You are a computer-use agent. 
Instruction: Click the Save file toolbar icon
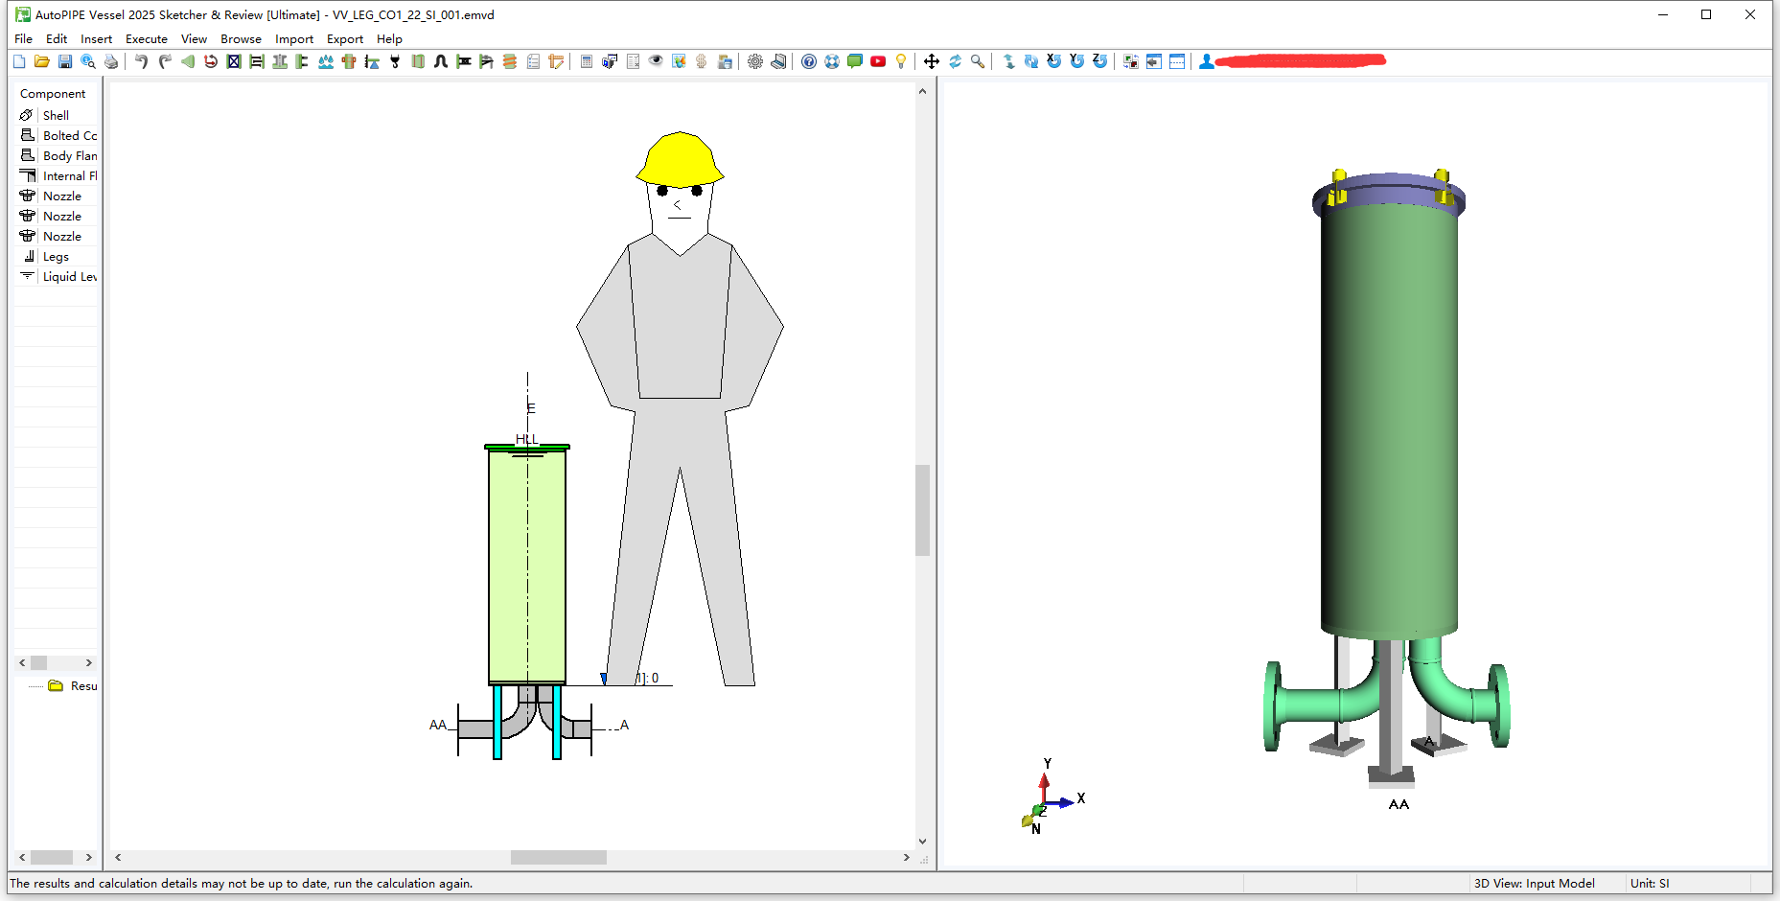click(65, 61)
